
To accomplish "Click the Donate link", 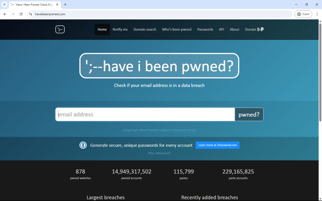I will pos(254,30).
